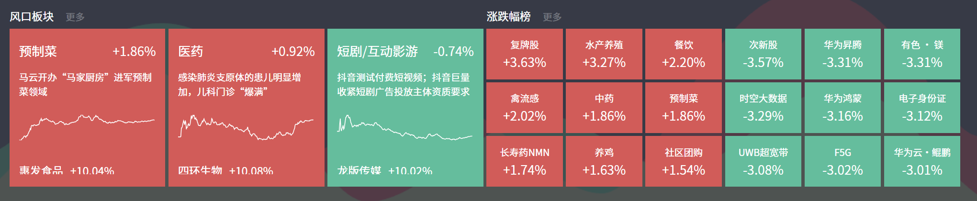The image size is (977, 201).
Task: Select the 华为昇腾 -3.31% tile
Action: [x=842, y=54]
